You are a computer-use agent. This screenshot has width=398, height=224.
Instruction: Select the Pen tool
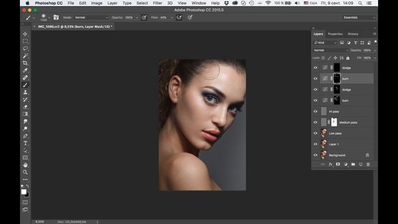point(25,136)
